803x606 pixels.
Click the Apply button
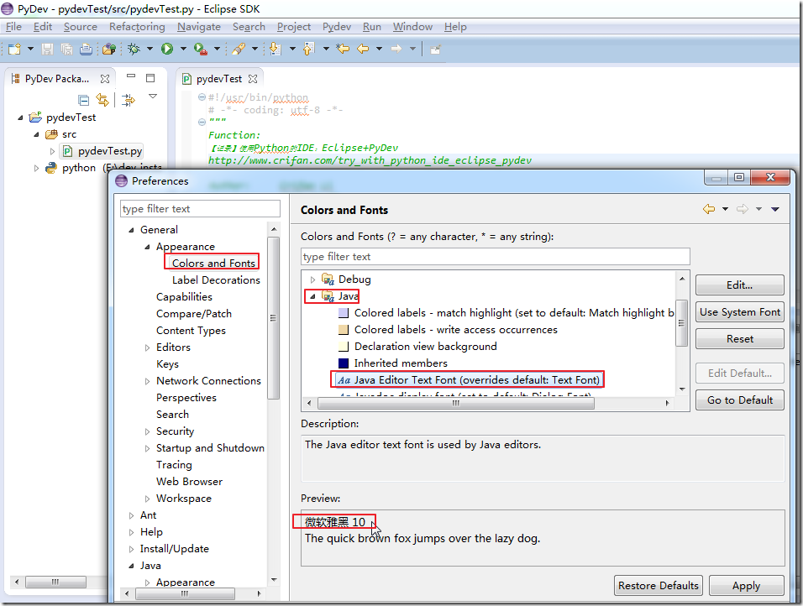tap(746, 586)
